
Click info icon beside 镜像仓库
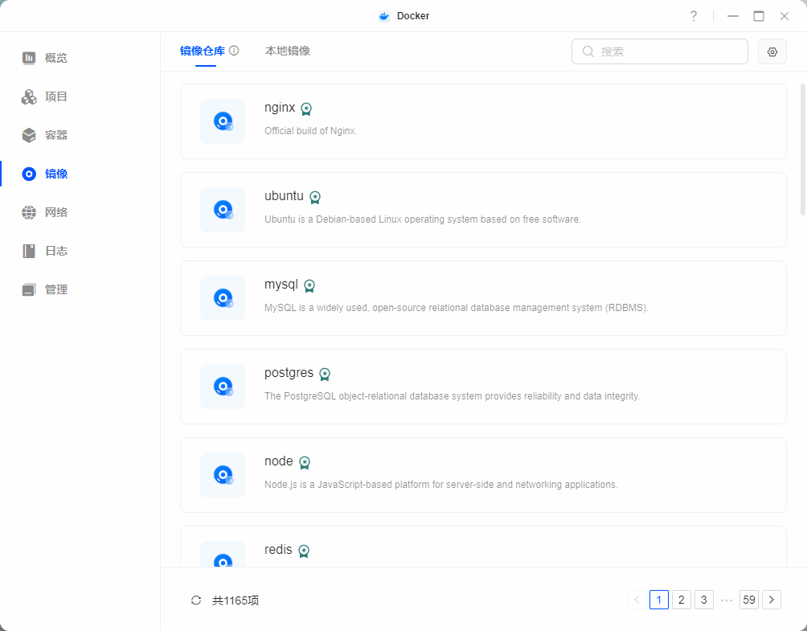coord(234,51)
